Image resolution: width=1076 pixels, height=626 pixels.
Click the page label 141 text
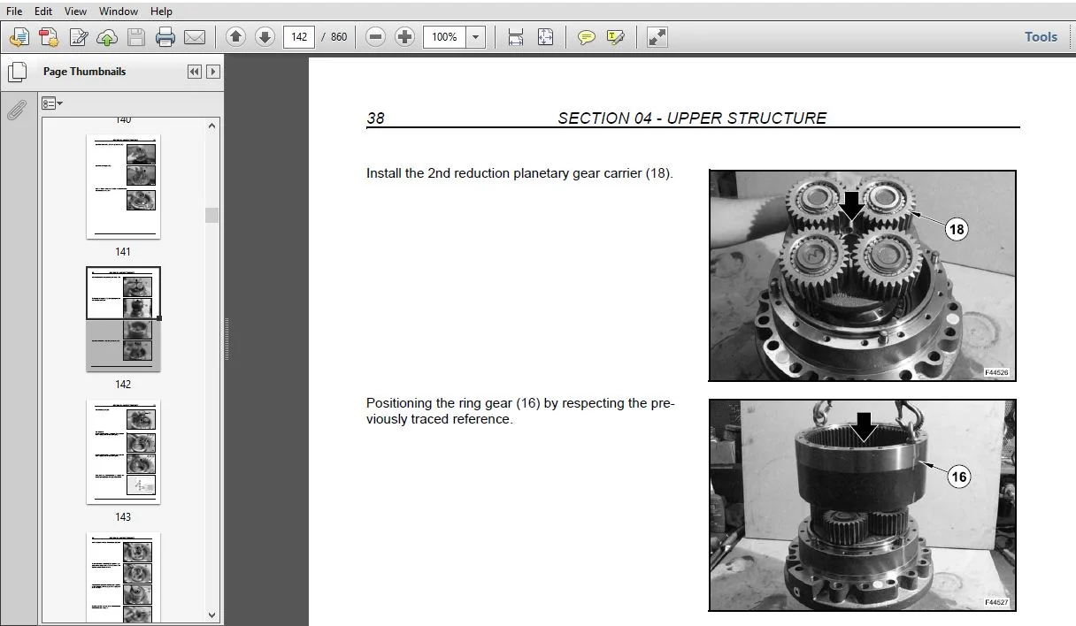123,252
